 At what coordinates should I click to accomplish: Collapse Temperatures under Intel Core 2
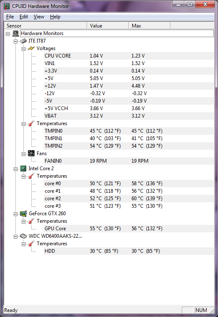[x=24, y=176]
